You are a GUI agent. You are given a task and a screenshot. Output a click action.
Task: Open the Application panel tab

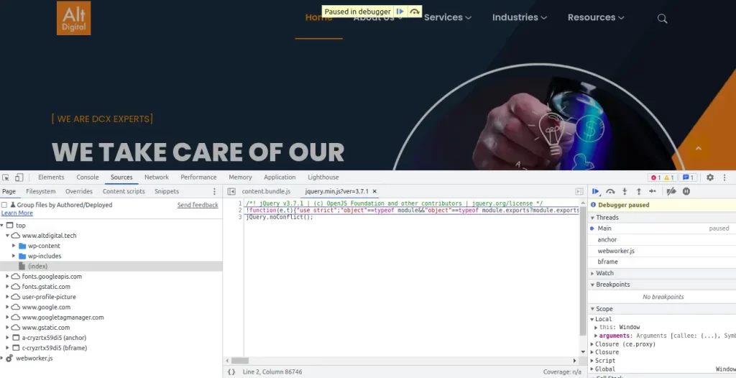(x=280, y=178)
